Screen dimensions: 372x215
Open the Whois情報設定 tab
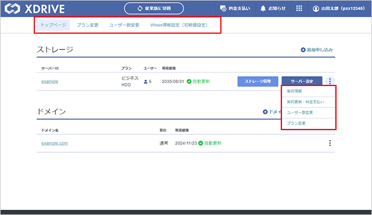pyautogui.click(x=179, y=25)
